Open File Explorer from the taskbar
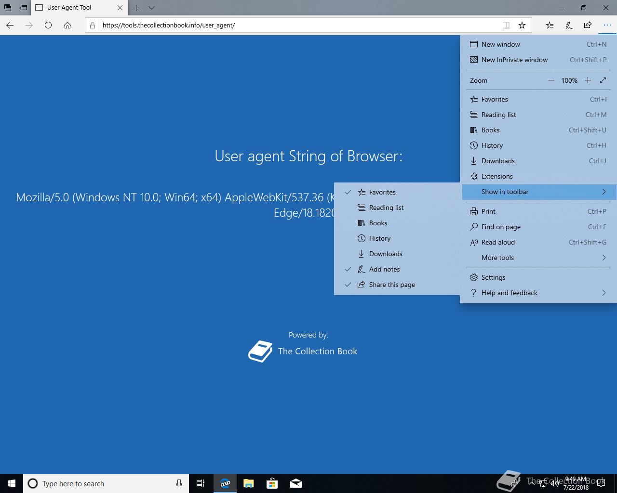The image size is (617, 493). (249, 483)
